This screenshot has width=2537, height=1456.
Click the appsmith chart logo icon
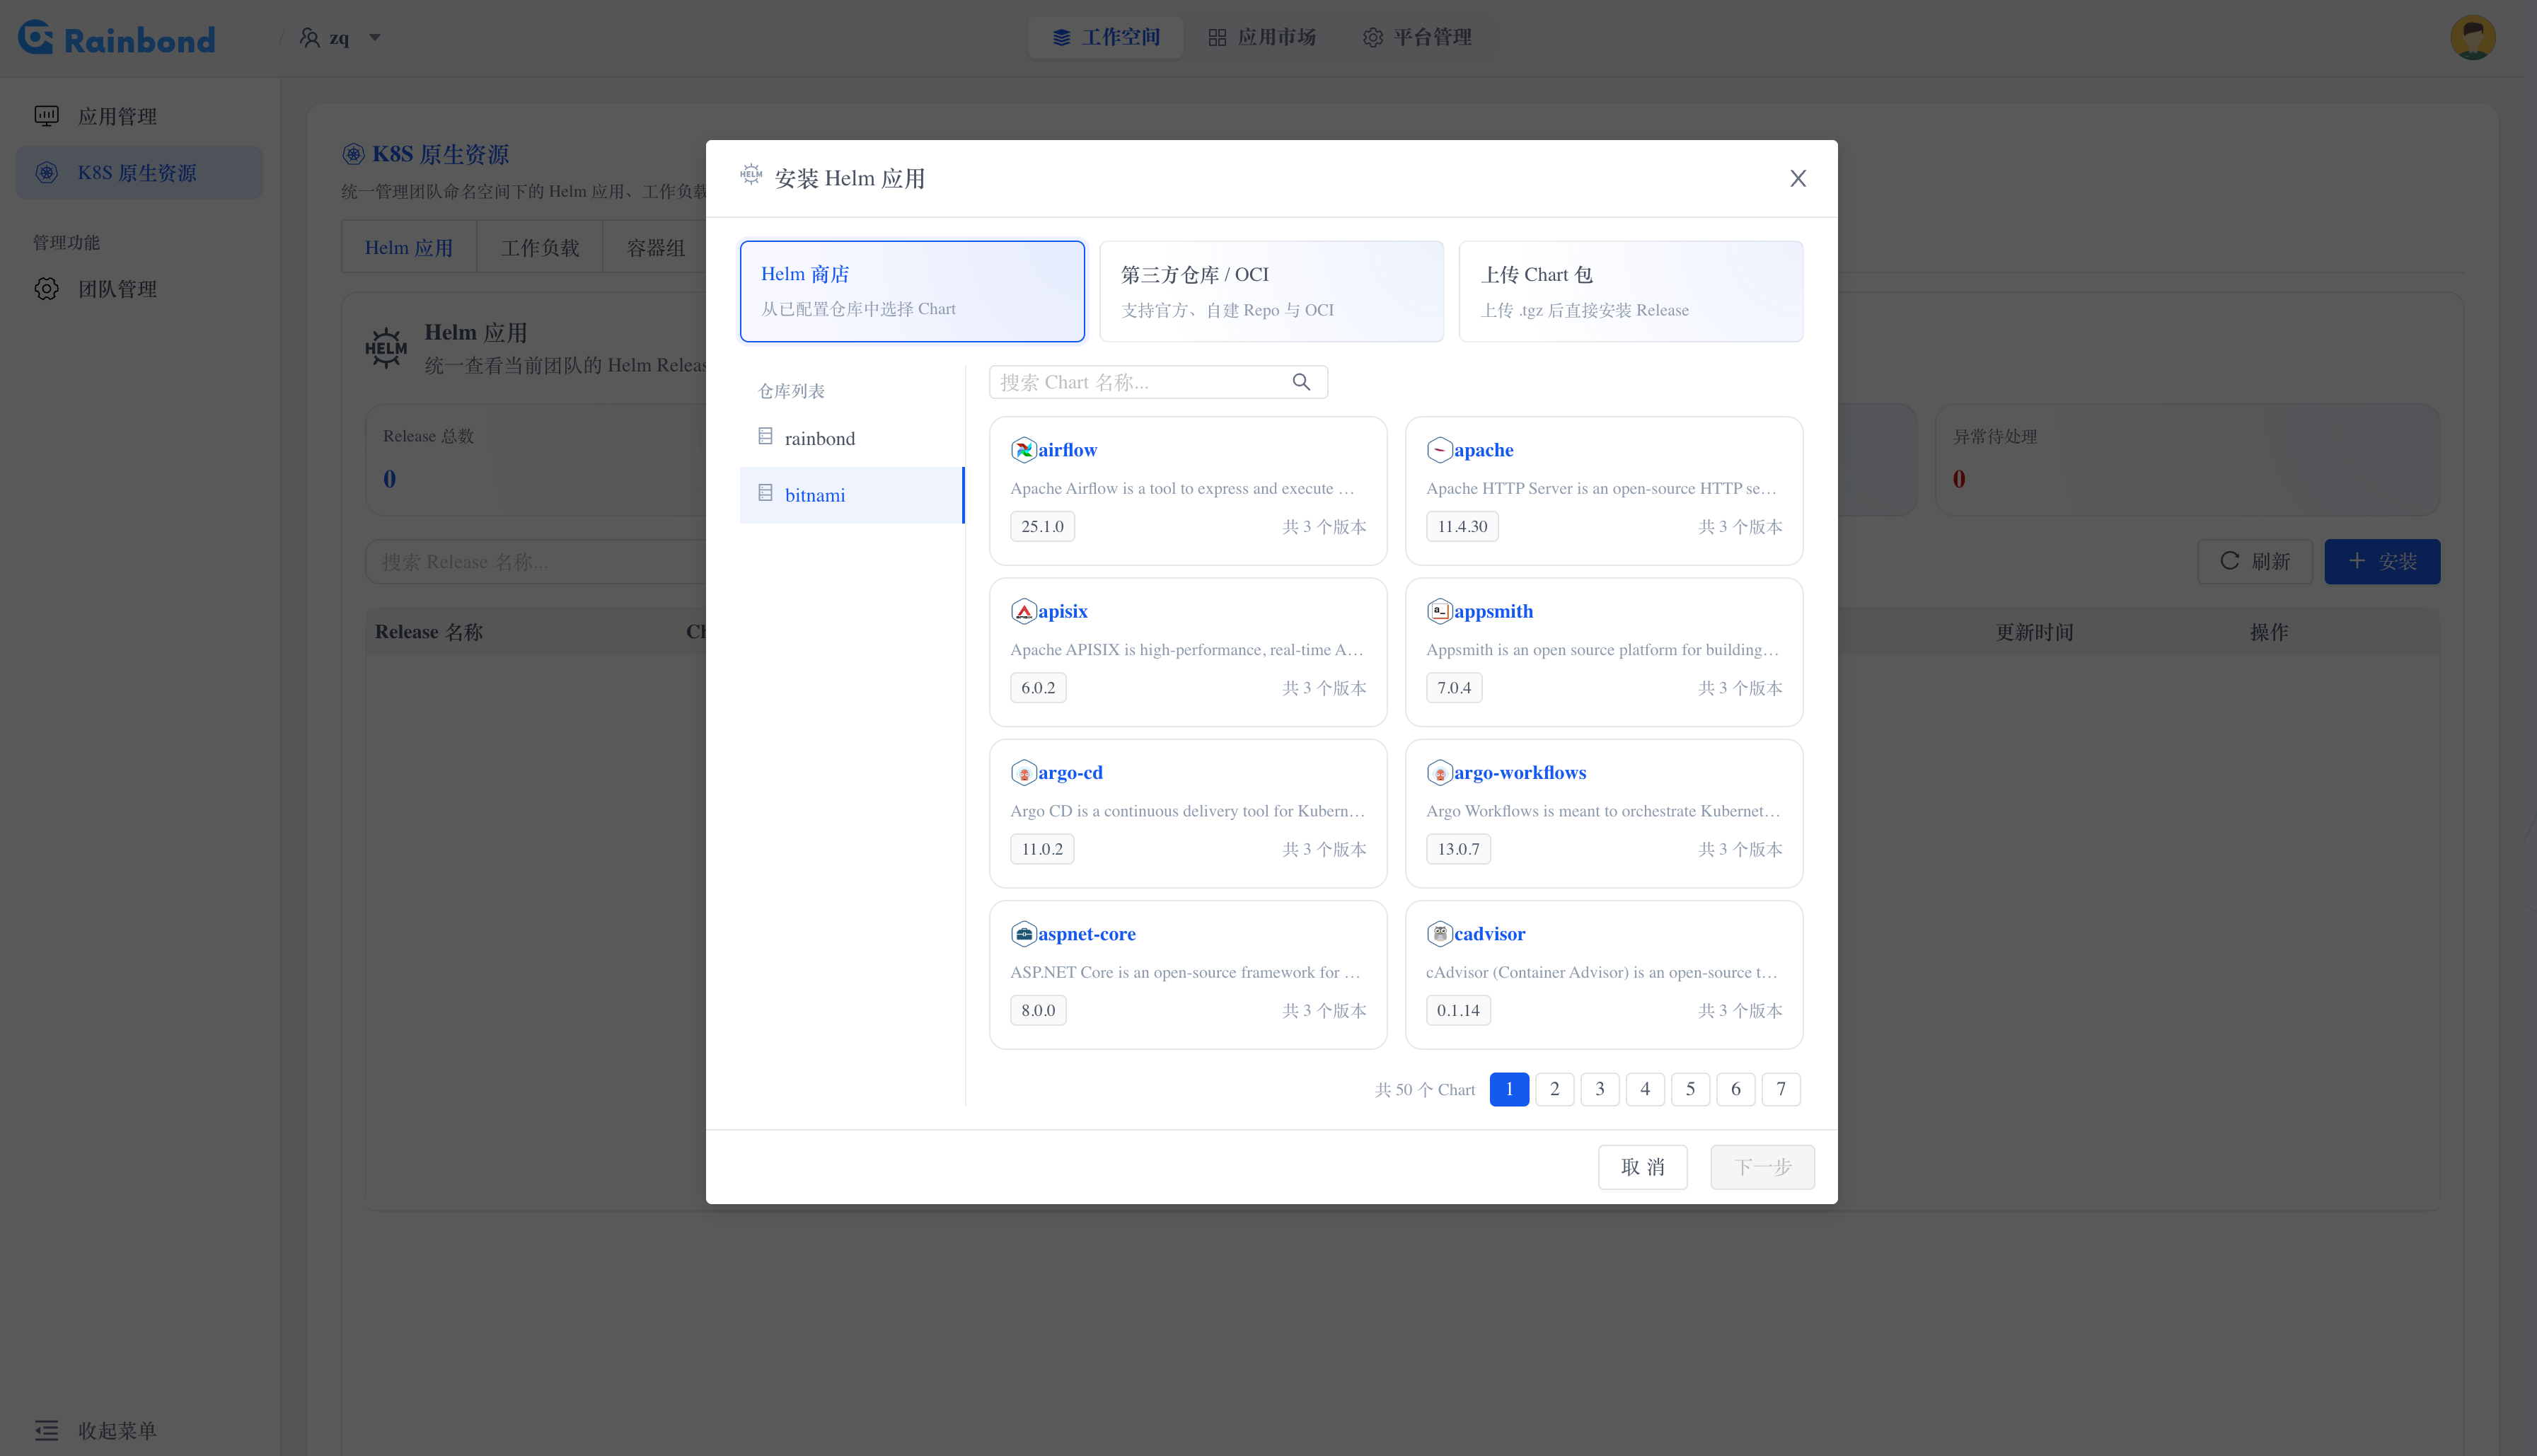point(1439,611)
